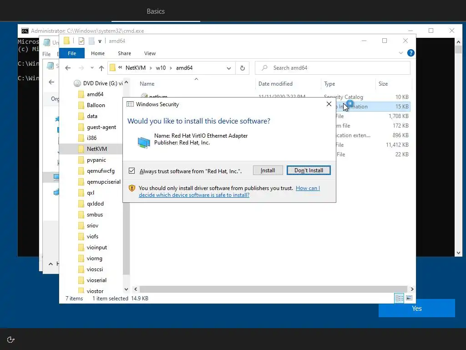This screenshot has height=350, width=466.
Task: Click the Explorer Forward arrow
Action: [x=81, y=68]
